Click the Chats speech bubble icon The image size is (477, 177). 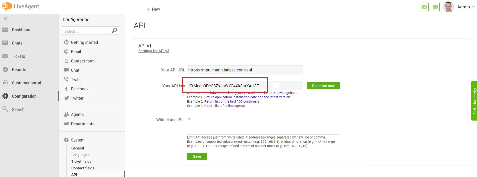(5, 43)
